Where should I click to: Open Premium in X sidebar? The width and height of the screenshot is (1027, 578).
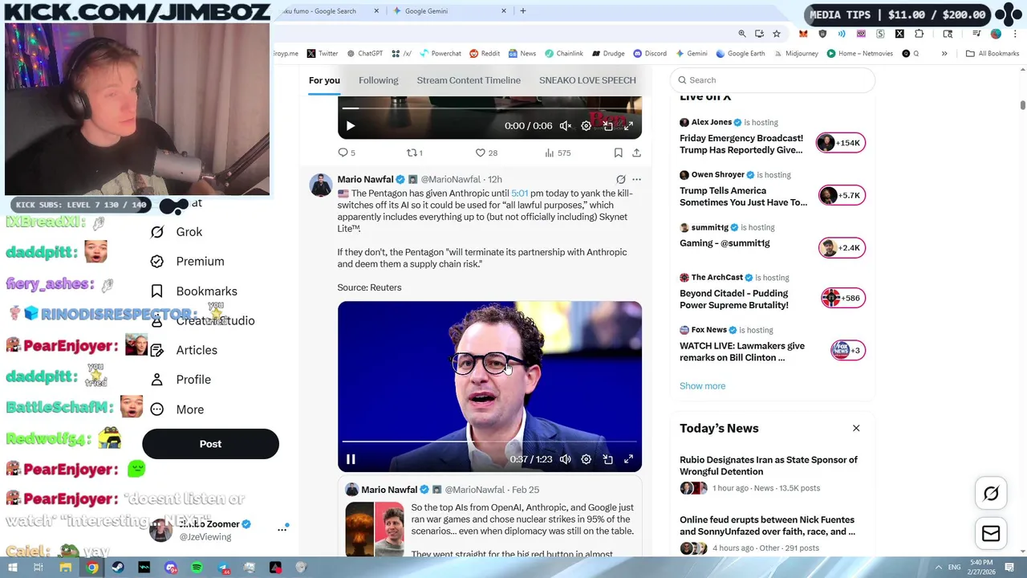(x=187, y=262)
